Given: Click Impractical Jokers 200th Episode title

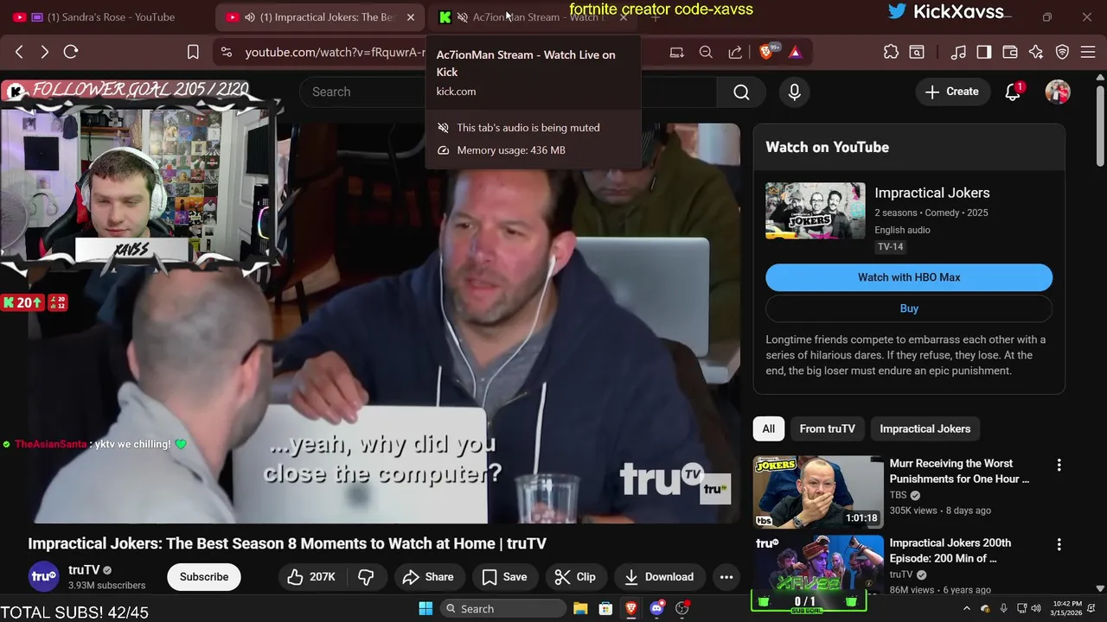Looking at the screenshot, I should 950,550.
